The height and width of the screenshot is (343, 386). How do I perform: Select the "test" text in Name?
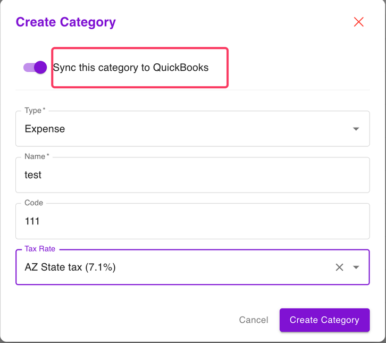pyautogui.click(x=33, y=175)
